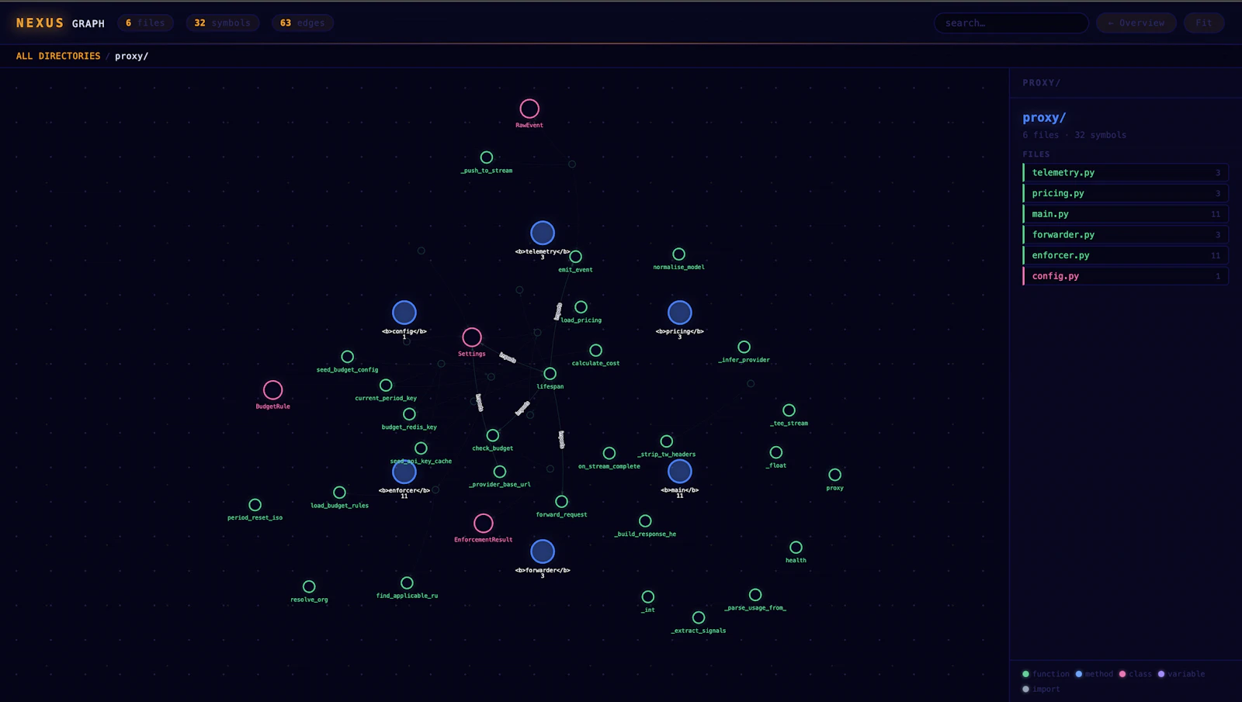Click the _strip_tw_headers function node

coord(667,441)
